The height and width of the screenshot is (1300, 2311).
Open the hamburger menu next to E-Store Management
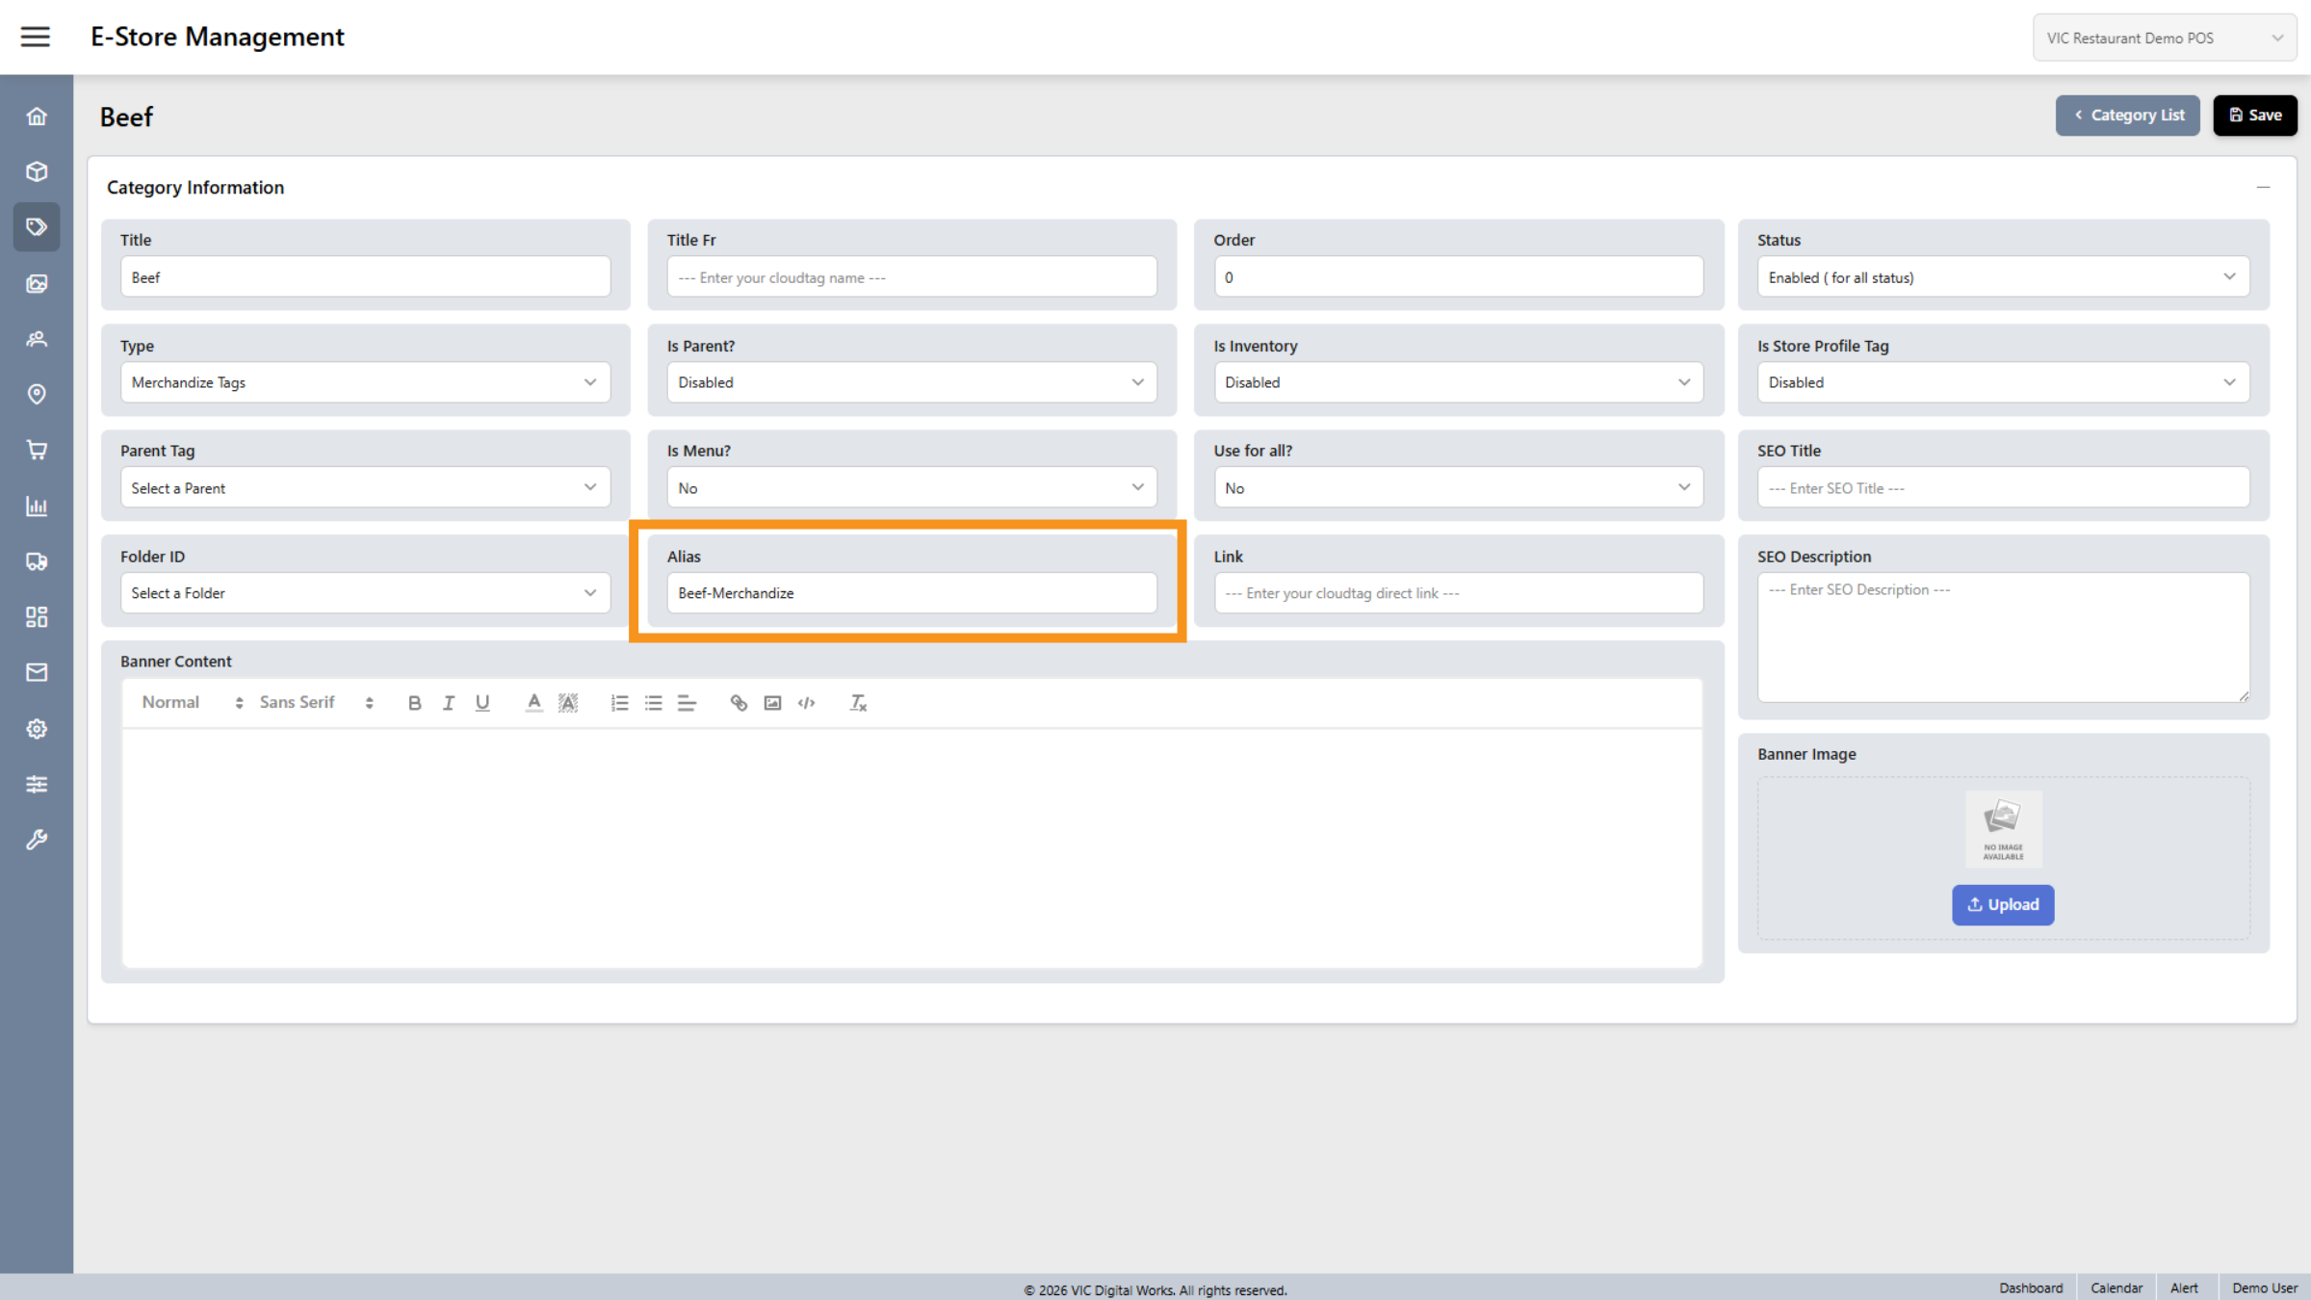pos(36,37)
